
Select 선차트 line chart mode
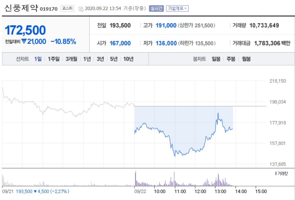pos(22,59)
